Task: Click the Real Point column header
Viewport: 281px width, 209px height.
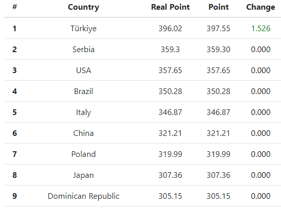Action: (x=170, y=7)
